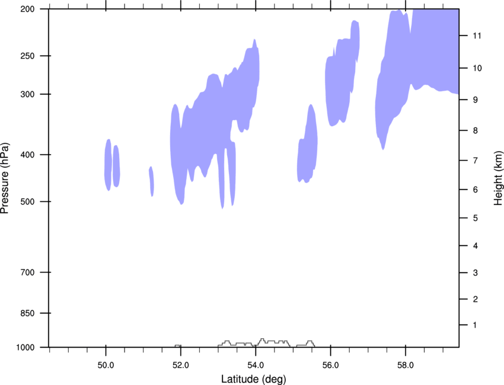Click the 3 km height label
The image size is (504, 385).
(475, 273)
